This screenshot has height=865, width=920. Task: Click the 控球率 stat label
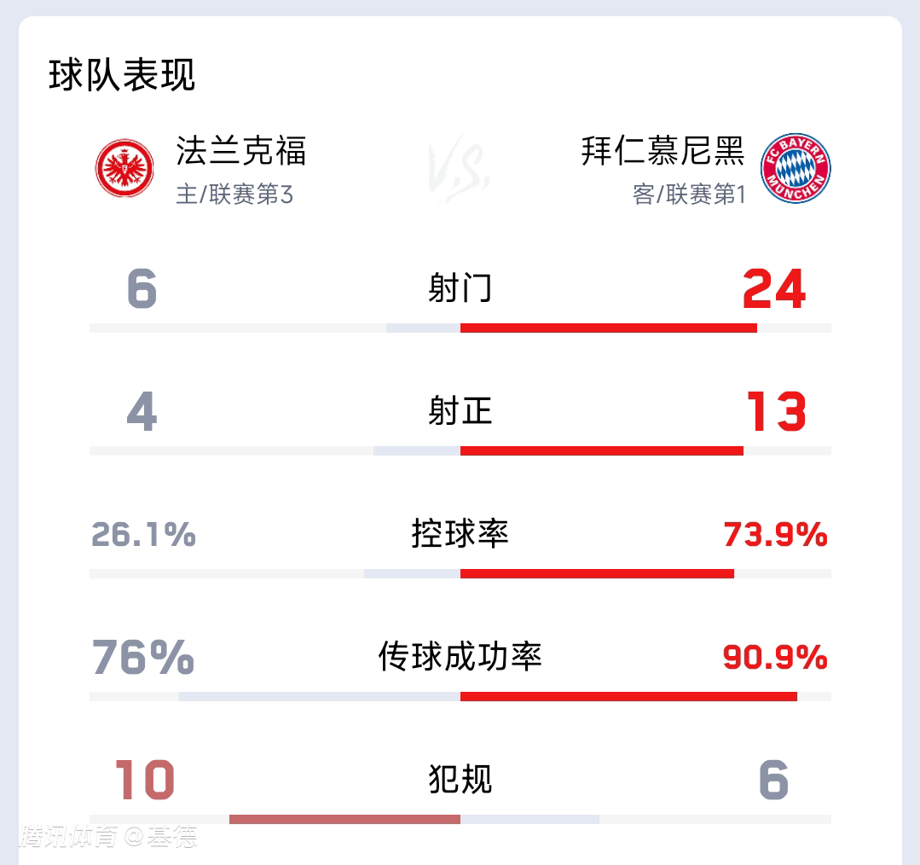tap(460, 533)
